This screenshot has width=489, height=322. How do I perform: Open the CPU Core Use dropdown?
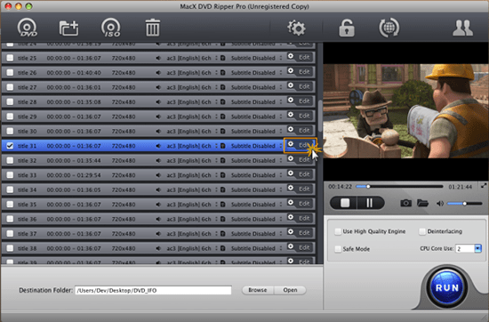477,248
